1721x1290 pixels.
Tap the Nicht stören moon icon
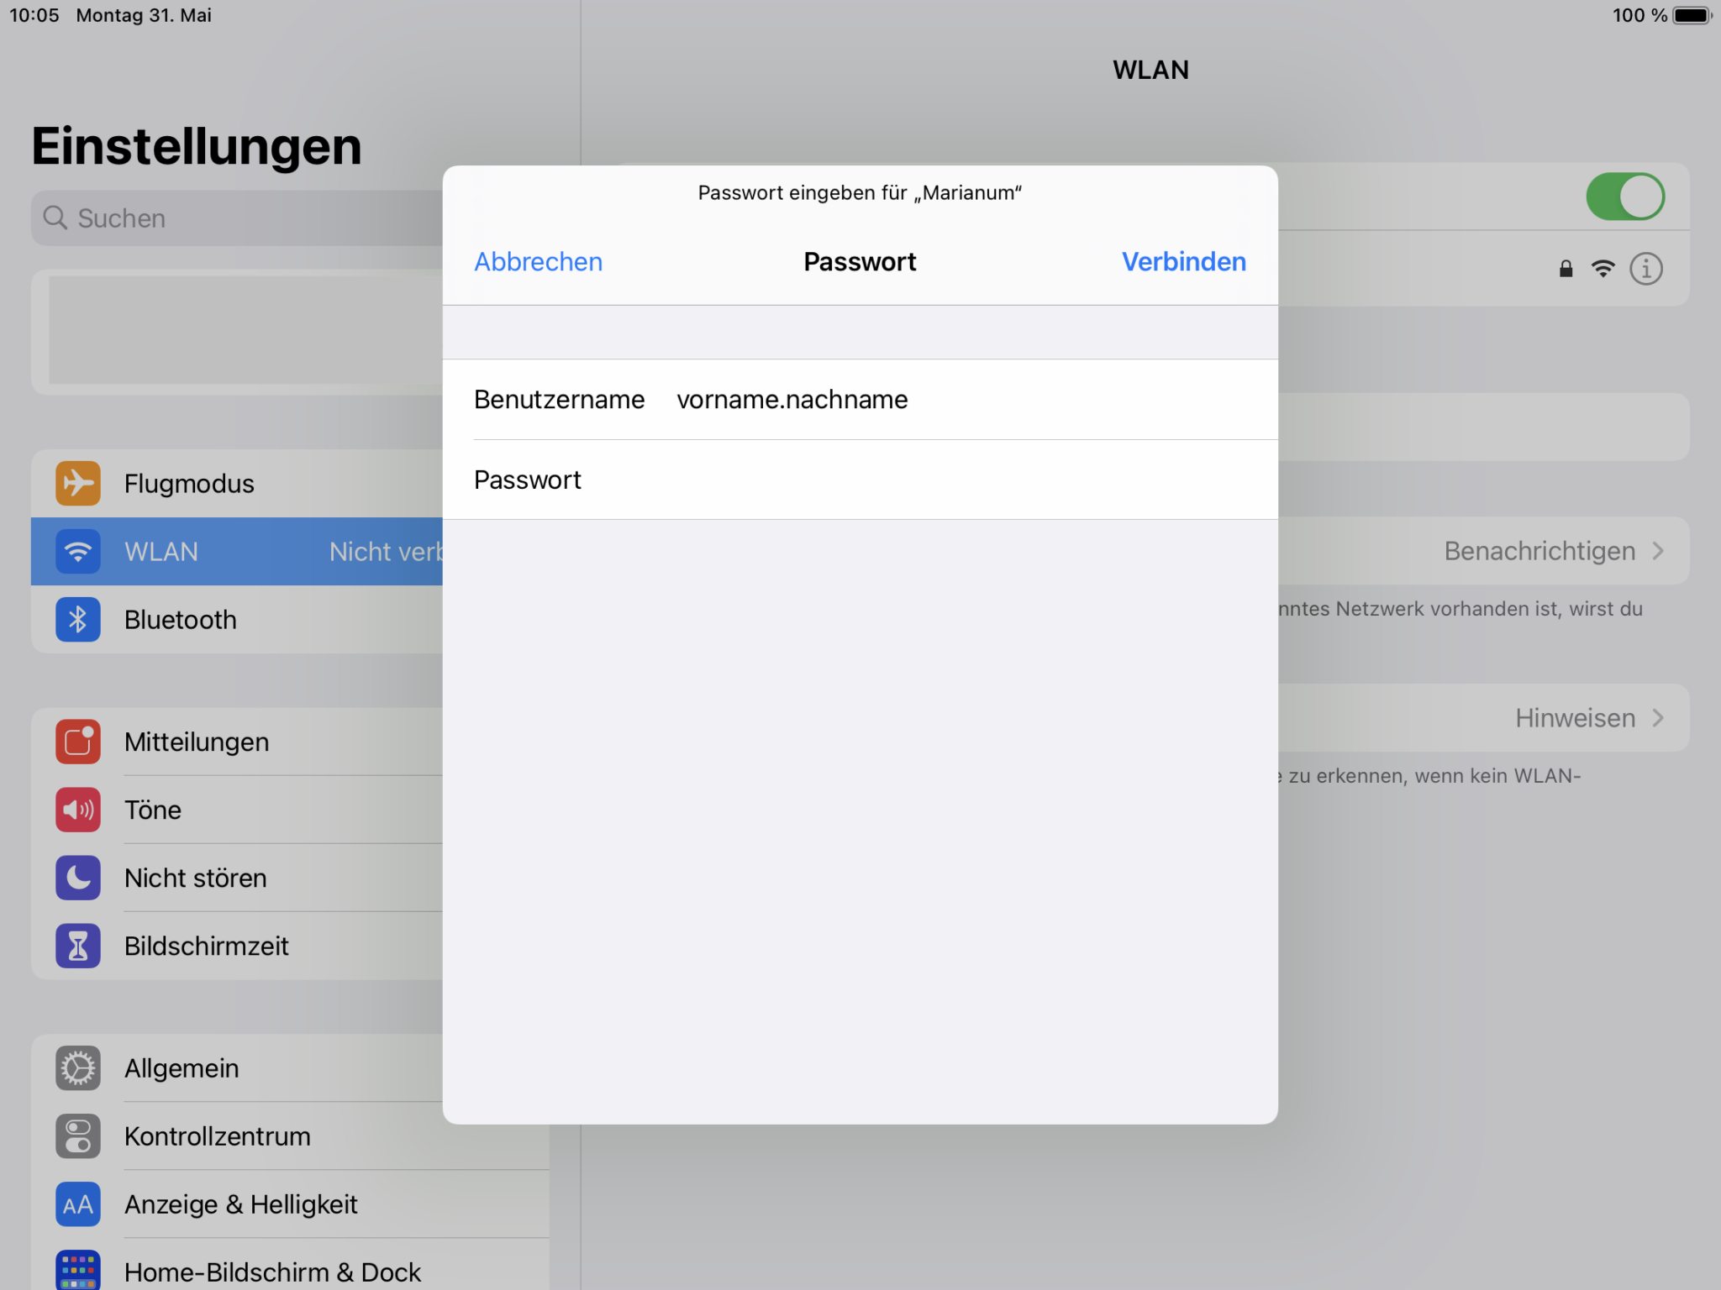78,878
